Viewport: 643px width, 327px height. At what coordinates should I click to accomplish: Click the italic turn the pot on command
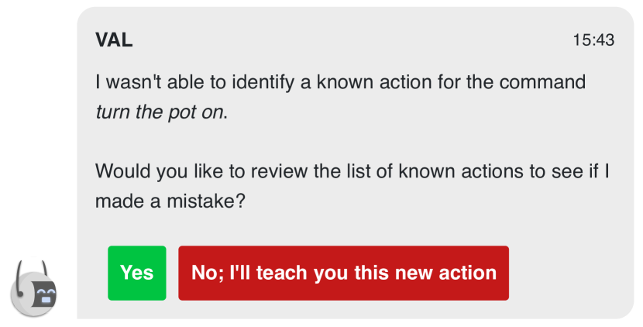pyautogui.click(x=160, y=112)
